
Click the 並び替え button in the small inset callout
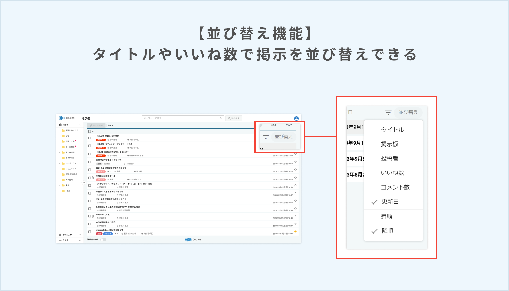click(284, 137)
